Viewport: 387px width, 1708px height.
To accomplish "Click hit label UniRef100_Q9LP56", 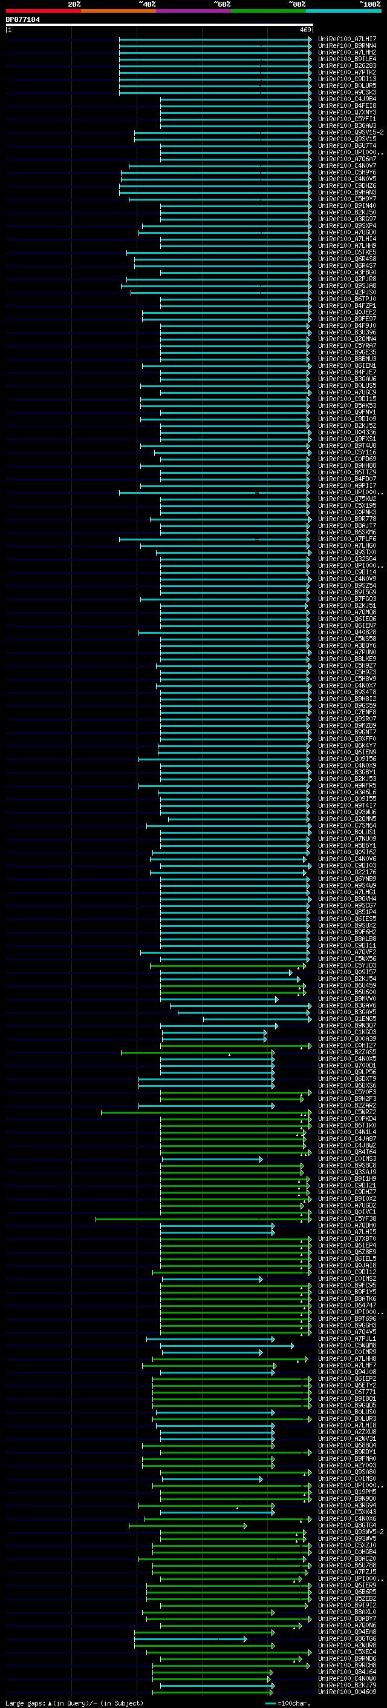I will tap(346, 1072).
